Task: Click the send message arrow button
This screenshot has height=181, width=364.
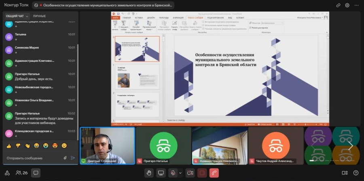Action: pyautogui.click(x=73, y=158)
